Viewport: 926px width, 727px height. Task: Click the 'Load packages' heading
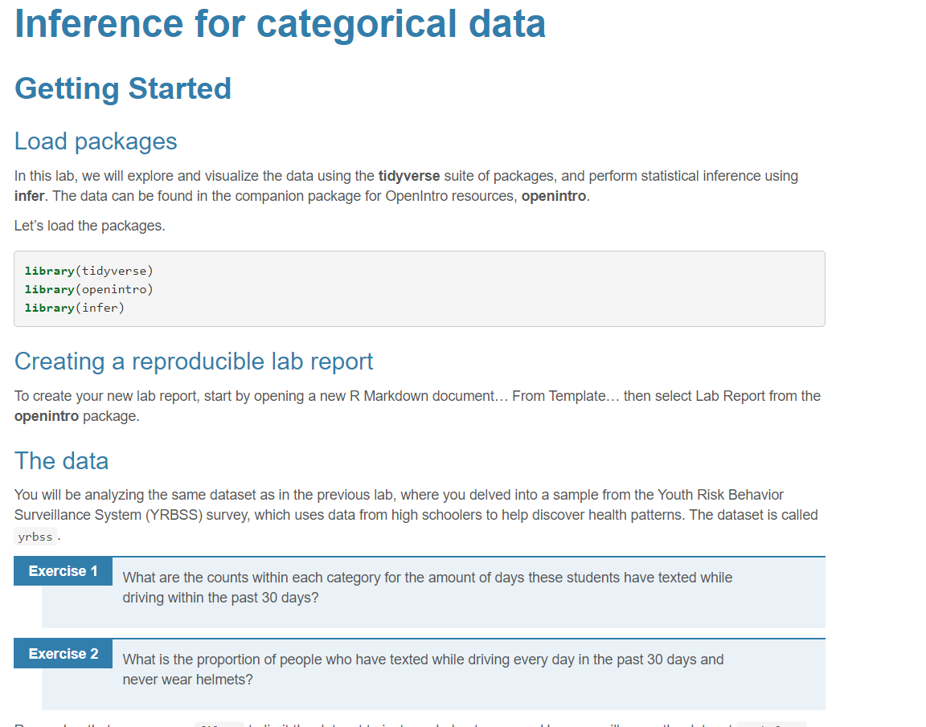pos(96,141)
